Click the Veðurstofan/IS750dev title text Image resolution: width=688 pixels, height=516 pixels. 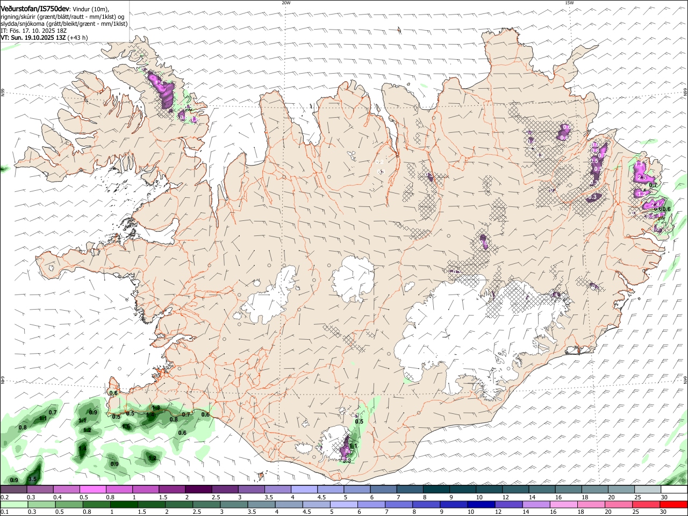pyautogui.click(x=35, y=8)
